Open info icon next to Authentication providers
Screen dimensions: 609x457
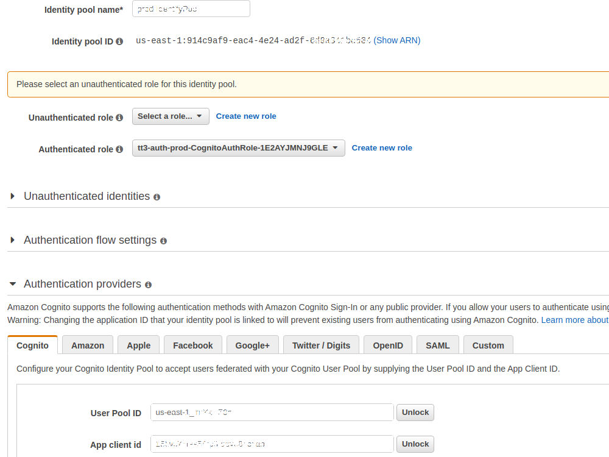click(x=148, y=285)
